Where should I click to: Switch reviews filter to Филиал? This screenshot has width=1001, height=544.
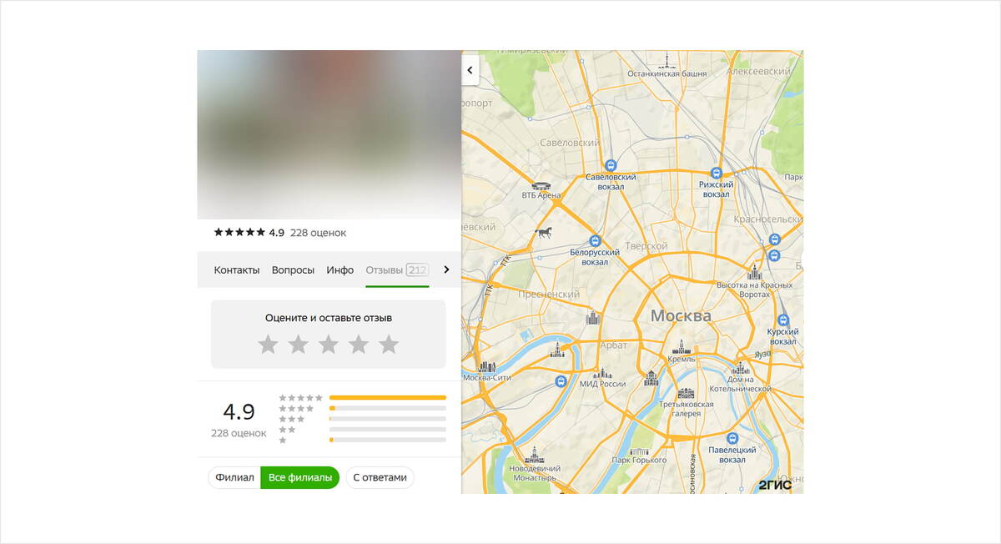click(234, 477)
